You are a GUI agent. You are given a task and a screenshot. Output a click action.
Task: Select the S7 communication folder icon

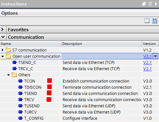8,50
